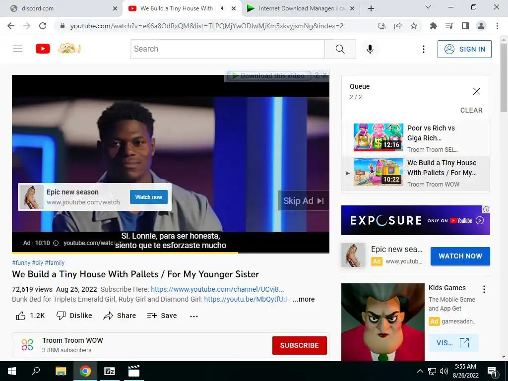Show hidden system tray icons

420,371
